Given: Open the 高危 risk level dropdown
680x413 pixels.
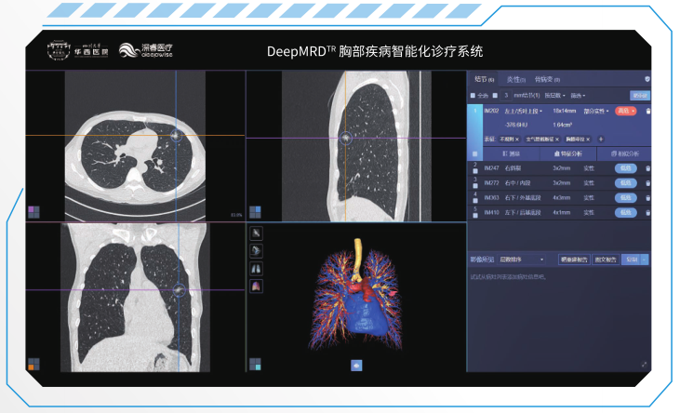Looking at the screenshot, I should 625,111.
